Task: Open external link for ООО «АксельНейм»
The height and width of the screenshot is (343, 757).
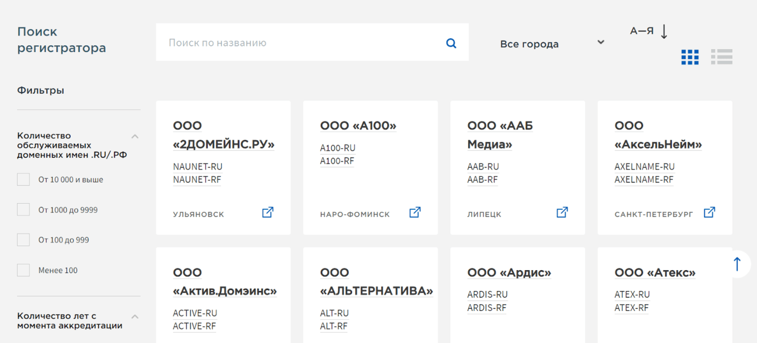Action: click(710, 213)
